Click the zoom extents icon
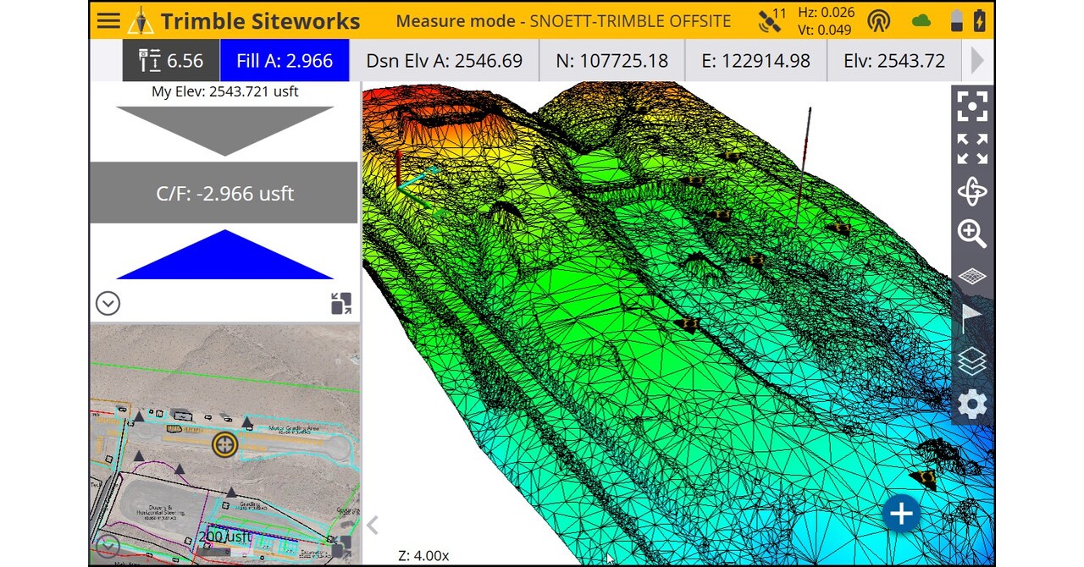 click(x=971, y=148)
